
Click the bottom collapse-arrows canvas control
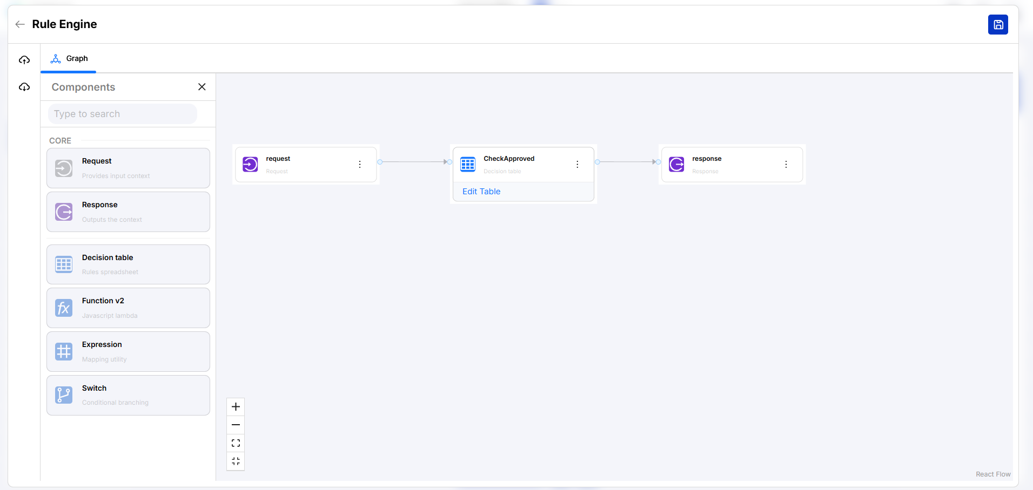[236, 461]
